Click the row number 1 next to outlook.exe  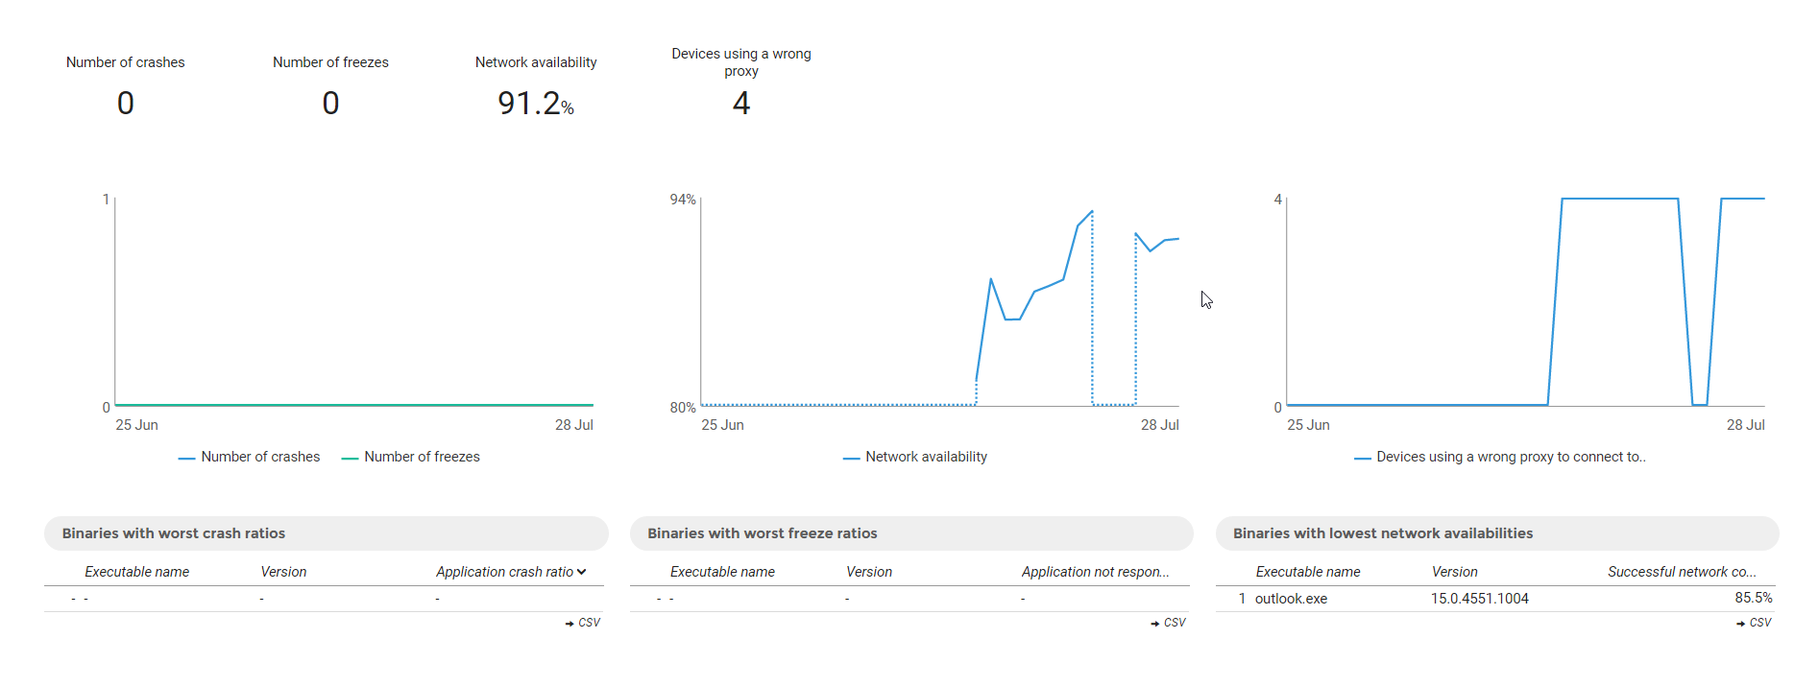click(1241, 598)
